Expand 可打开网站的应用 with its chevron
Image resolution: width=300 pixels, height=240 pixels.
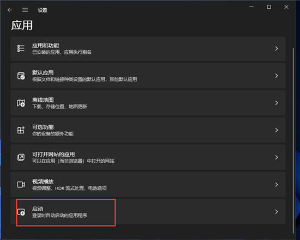point(277,157)
